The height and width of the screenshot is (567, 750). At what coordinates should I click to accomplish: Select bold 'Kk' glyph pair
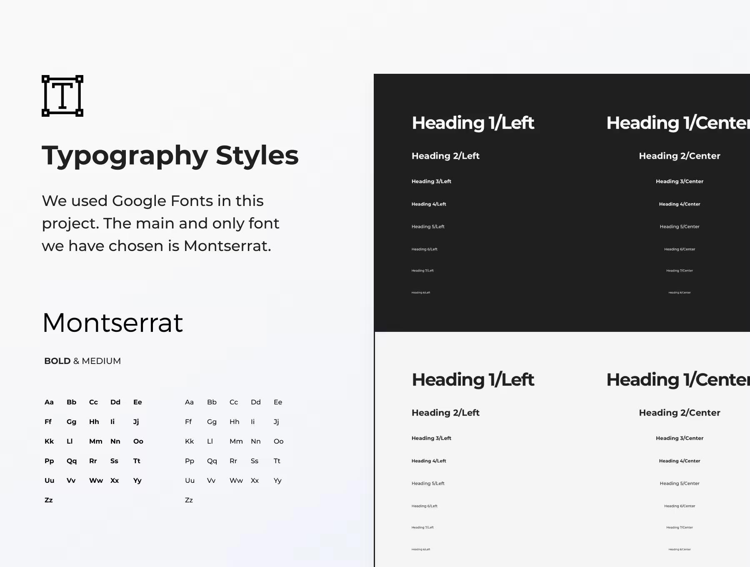click(x=49, y=442)
